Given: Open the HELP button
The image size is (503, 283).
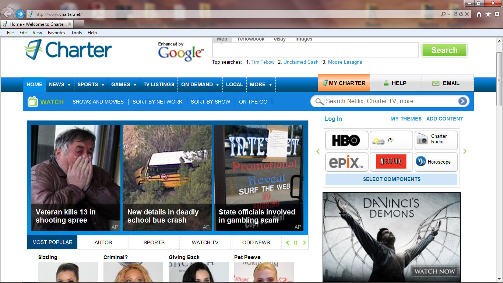Looking at the screenshot, I should coord(396,83).
